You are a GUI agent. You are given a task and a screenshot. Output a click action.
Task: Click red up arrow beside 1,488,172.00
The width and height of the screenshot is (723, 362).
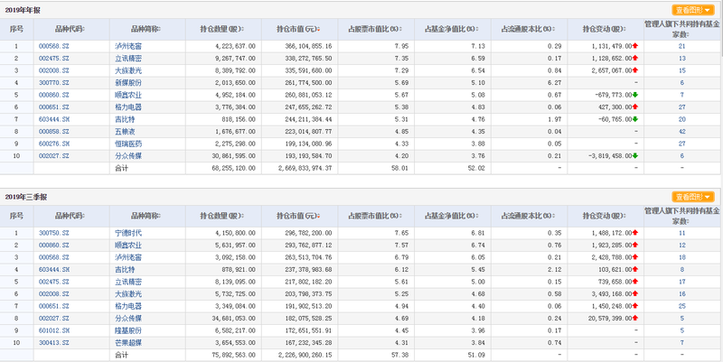[635, 233]
